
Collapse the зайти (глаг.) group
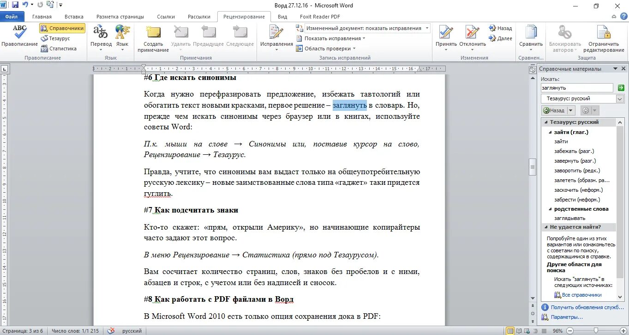550,132
